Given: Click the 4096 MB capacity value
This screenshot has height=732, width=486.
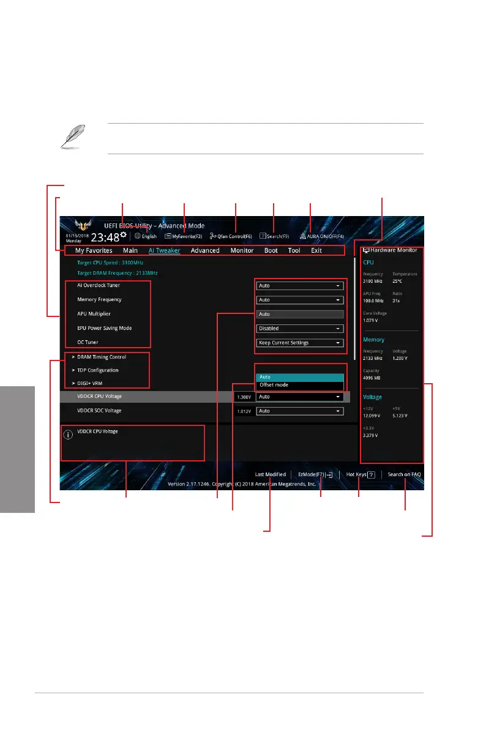Looking at the screenshot, I should point(372,378).
